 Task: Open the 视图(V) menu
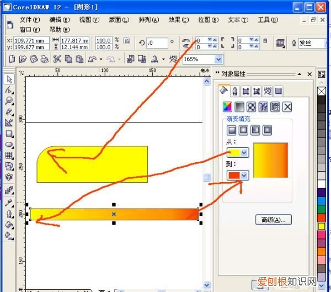pyautogui.click(x=89, y=20)
